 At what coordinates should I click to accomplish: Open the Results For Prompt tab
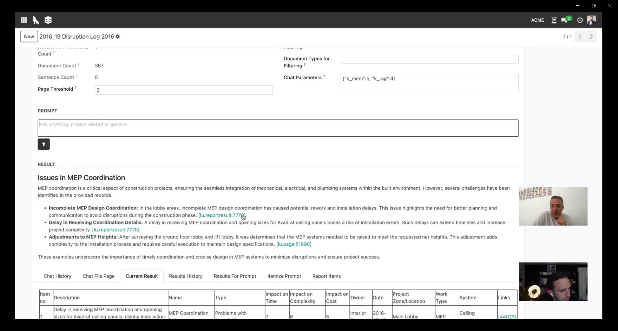coord(235,276)
